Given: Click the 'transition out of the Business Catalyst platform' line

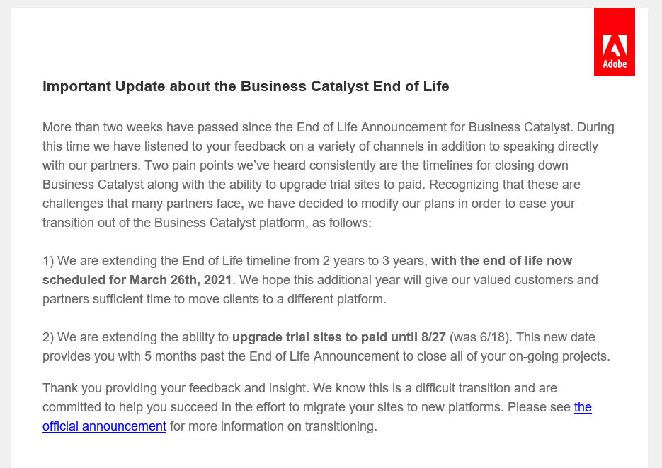Looking at the screenshot, I should point(207,223).
